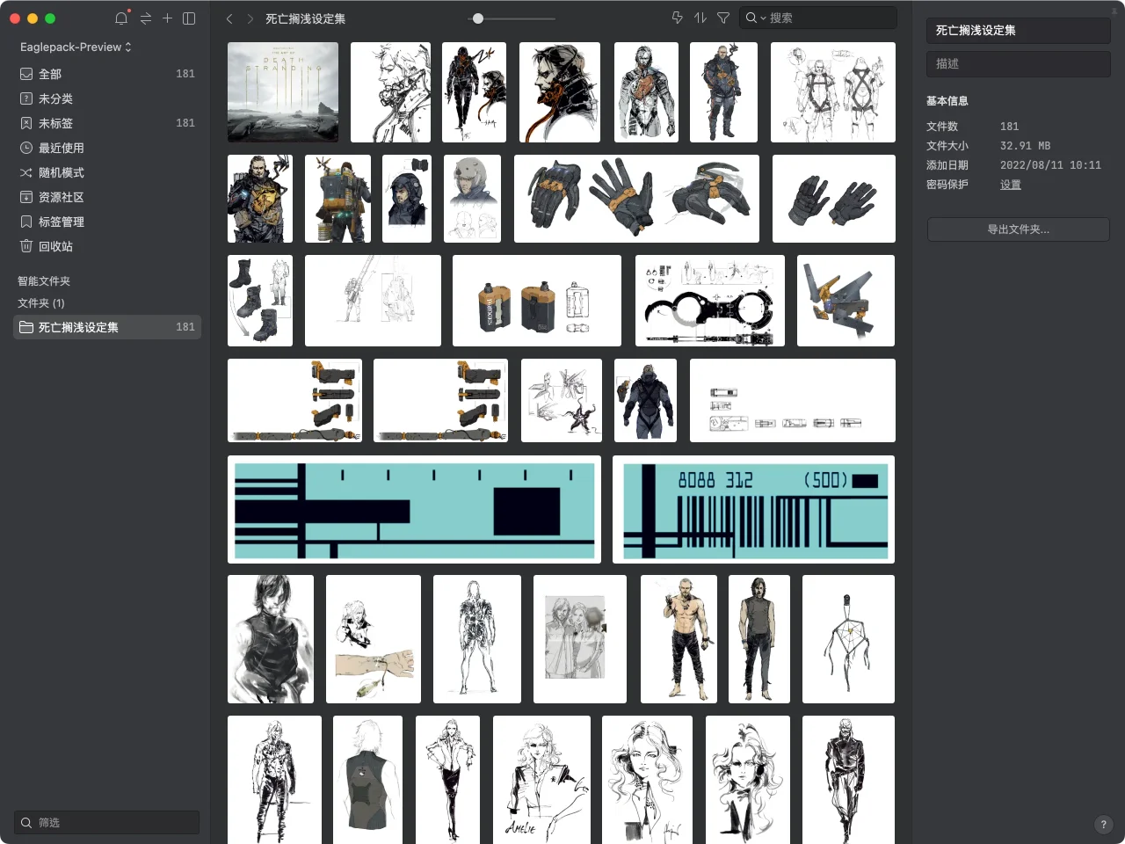Viewport: 1125px width, 844px height.
Task: Click the switch library arrows icon
Action: 146,18
